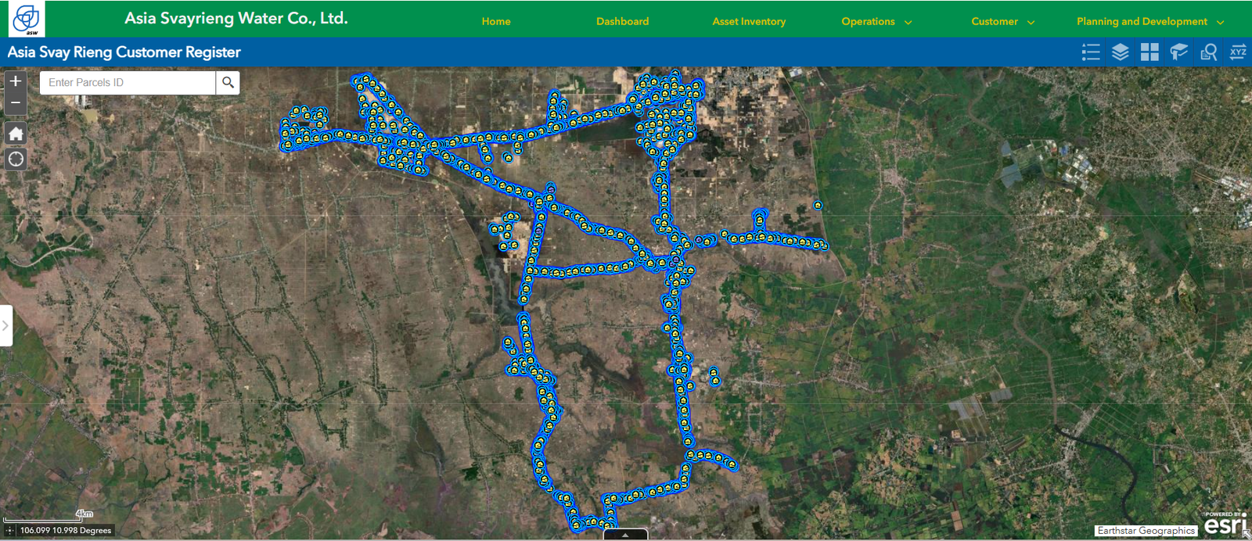Return map to default home extent
Screen dimensions: 1252x541
click(16, 134)
